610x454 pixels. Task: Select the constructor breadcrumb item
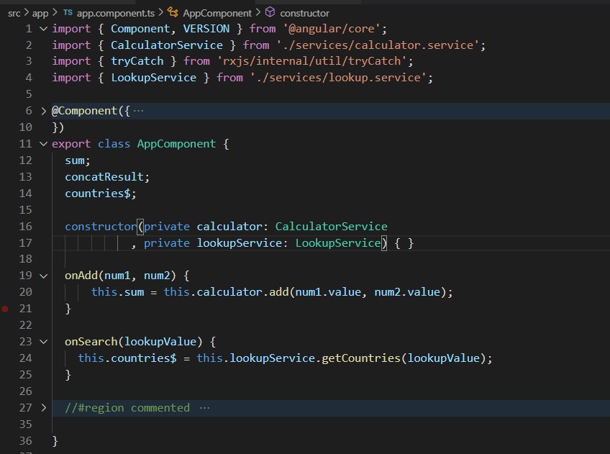click(304, 13)
